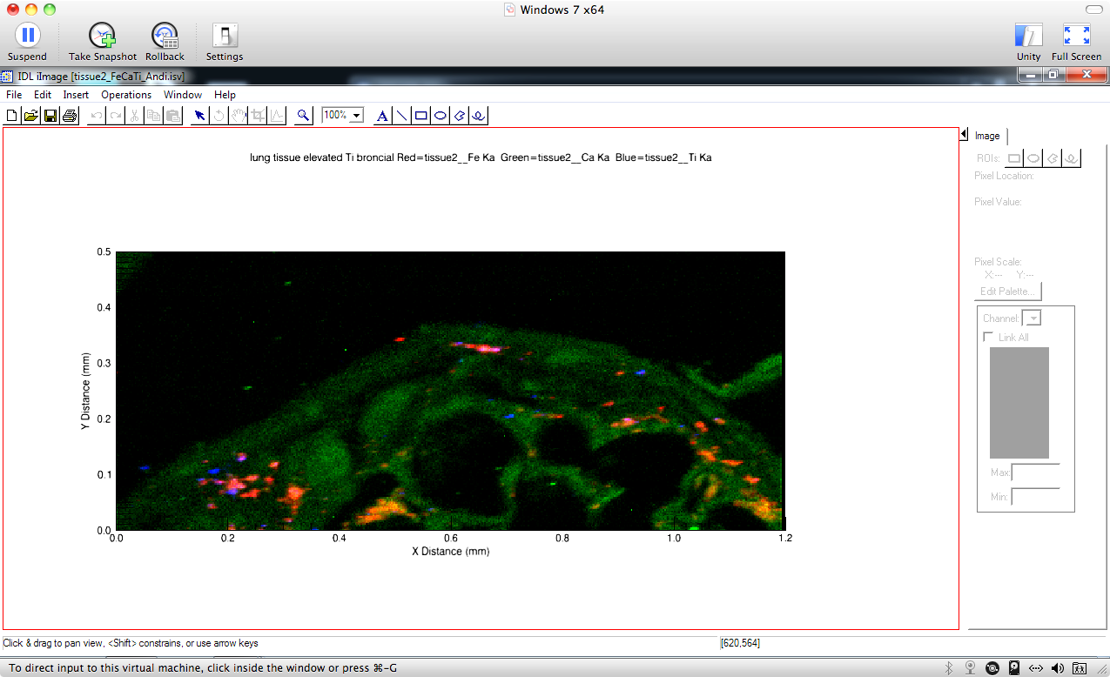Click the Edit Palette button
This screenshot has width=1110, height=677.
1007,291
